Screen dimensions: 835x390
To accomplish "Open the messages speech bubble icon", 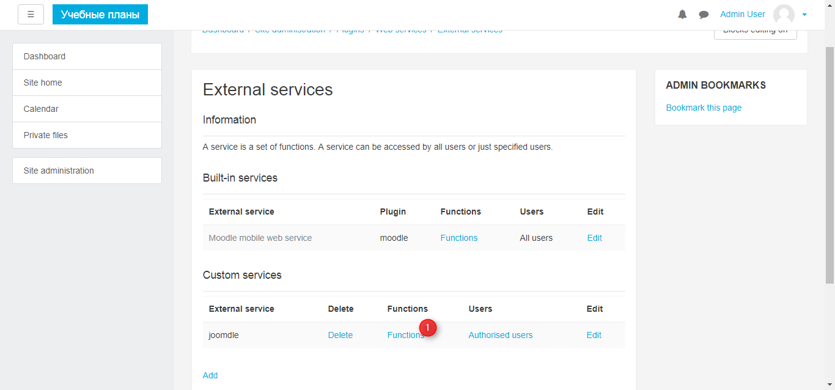I will click(x=704, y=15).
